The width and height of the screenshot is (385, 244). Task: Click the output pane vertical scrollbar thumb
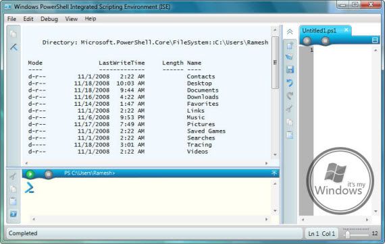(275, 63)
